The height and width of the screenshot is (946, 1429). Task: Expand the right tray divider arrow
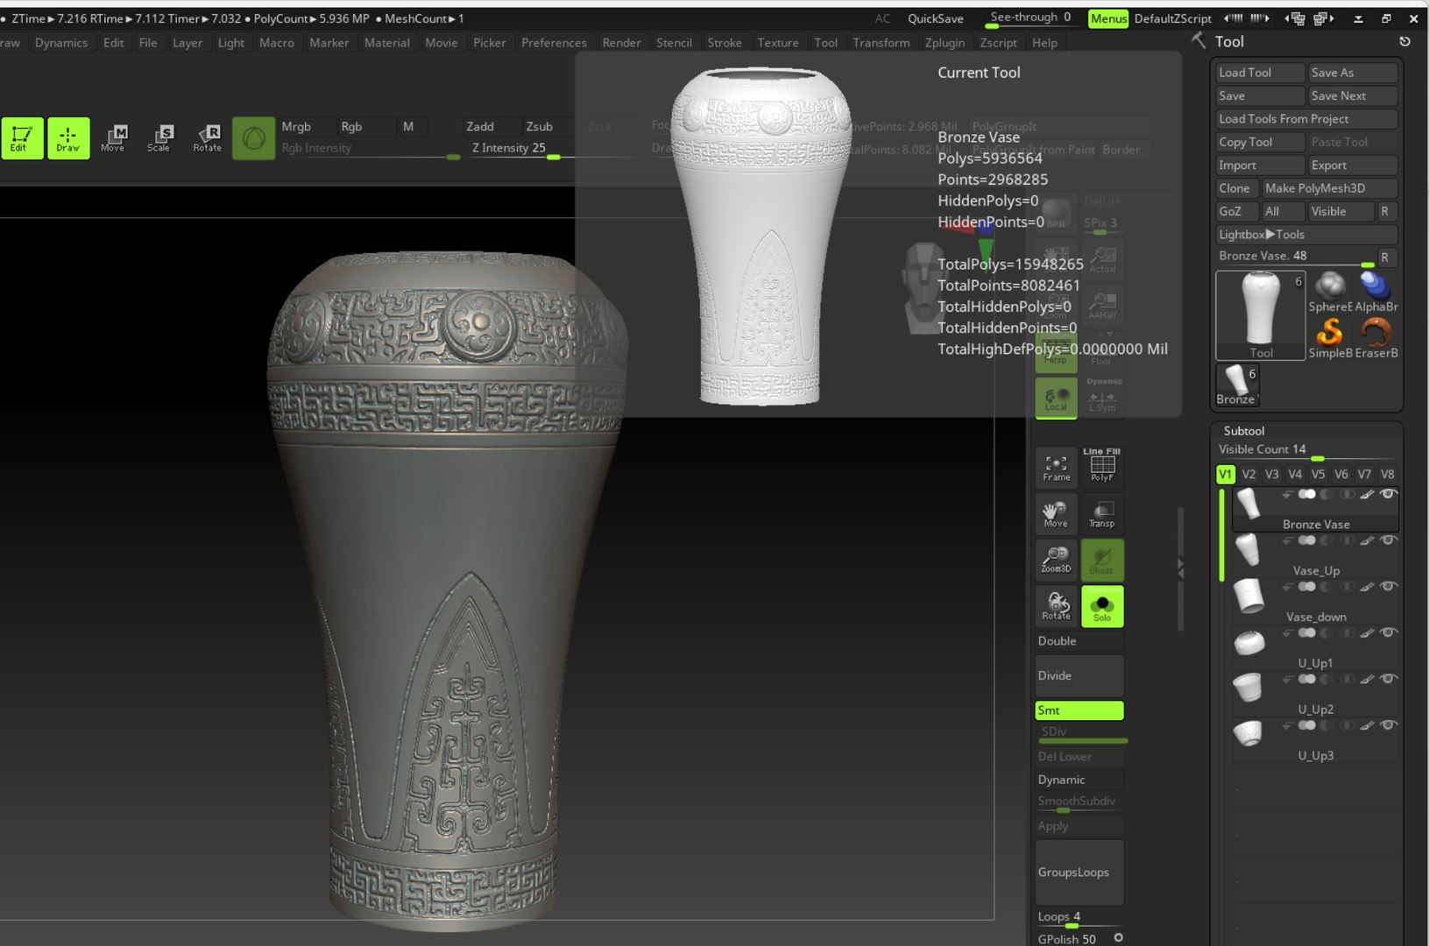point(1180,568)
